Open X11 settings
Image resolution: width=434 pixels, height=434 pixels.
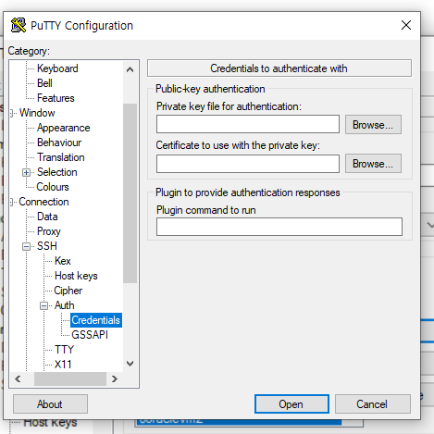pyautogui.click(x=63, y=365)
